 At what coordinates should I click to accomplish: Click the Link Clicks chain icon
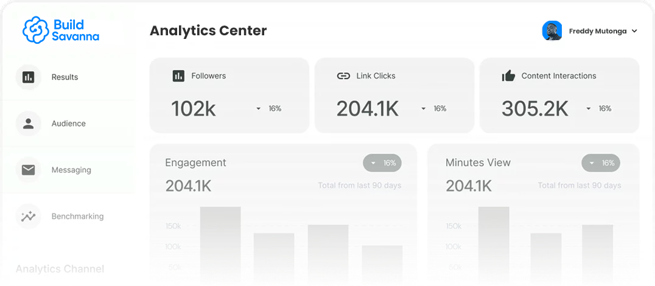tap(343, 76)
